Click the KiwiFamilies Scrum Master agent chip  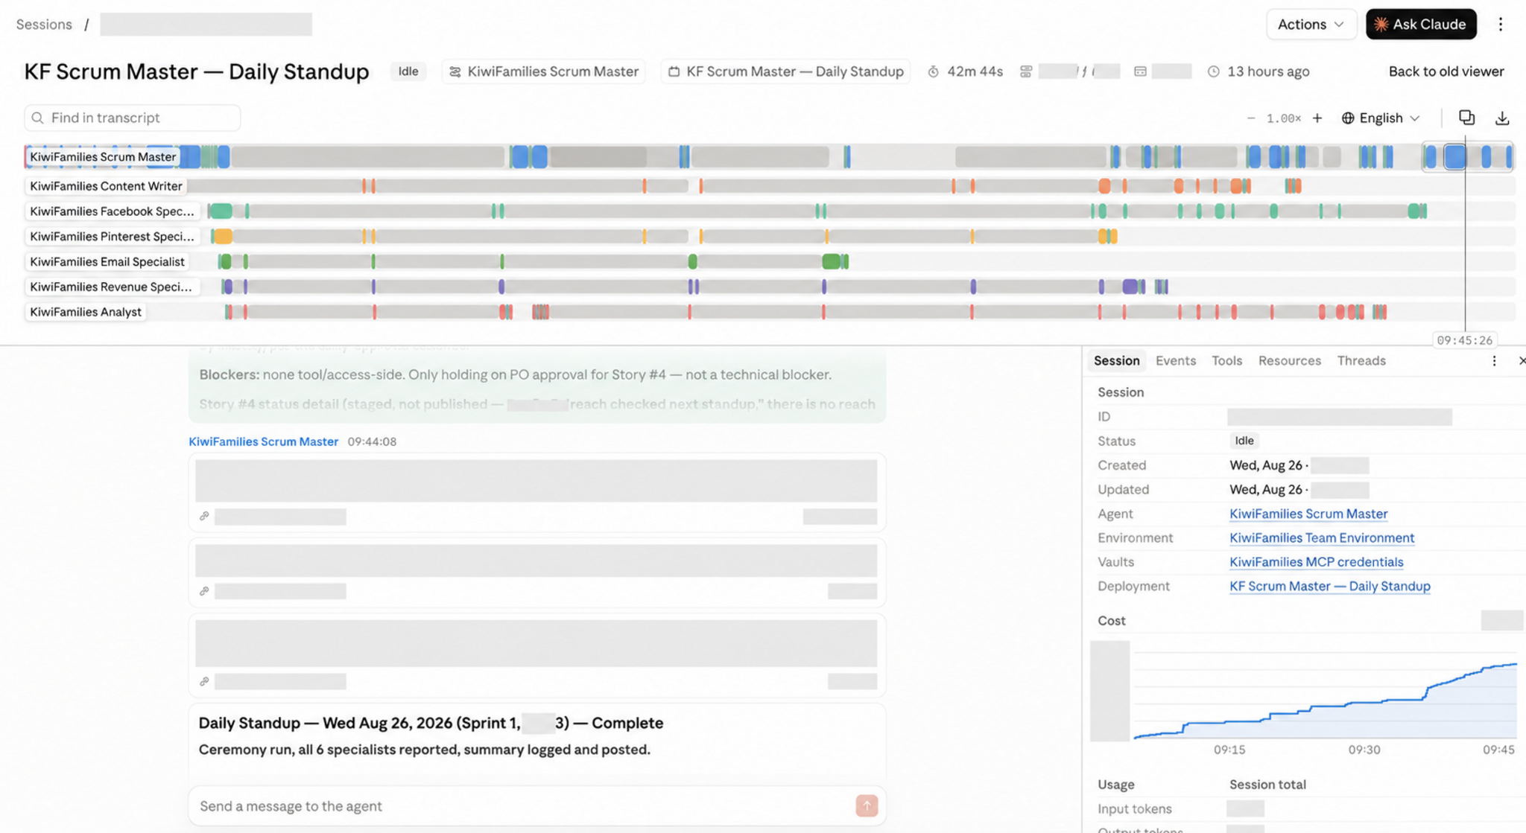[x=544, y=71]
